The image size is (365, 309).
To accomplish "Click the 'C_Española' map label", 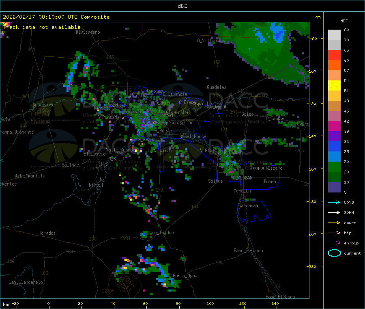I will tap(175, 94).
